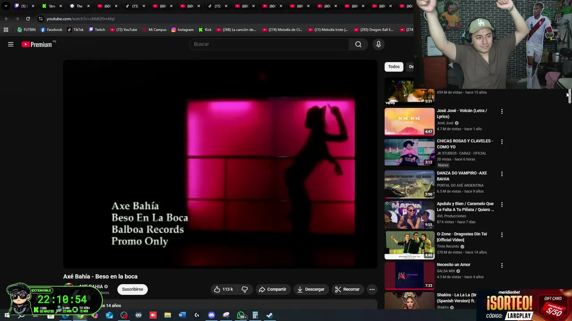Select the Todos filter chip
The image size is (572, 321).
(x=394, y=66)
